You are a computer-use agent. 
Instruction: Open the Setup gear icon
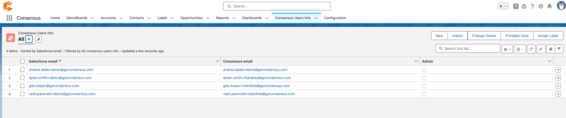coord(541,6)
